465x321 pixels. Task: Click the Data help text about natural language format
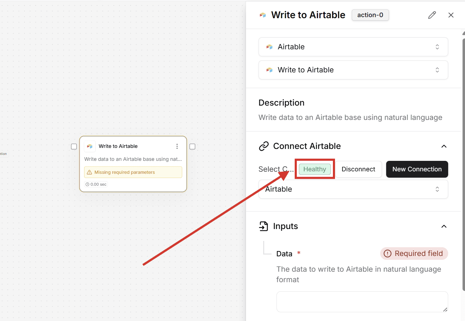point(359,274)
